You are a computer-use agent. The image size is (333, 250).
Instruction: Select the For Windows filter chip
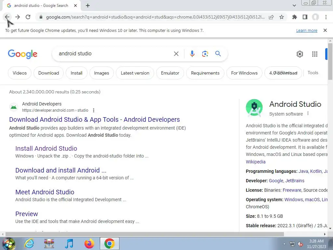click(244, 73)
